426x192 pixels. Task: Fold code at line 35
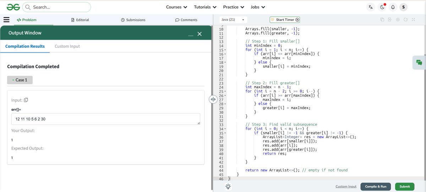point(225,133)
